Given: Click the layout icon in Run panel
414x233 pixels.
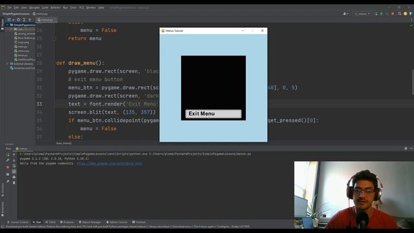Looking at the screenshot, I should coord(8,174).
